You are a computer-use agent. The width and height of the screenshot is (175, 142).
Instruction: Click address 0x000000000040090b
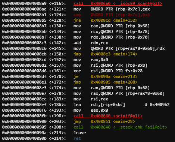tap(24, 138)
